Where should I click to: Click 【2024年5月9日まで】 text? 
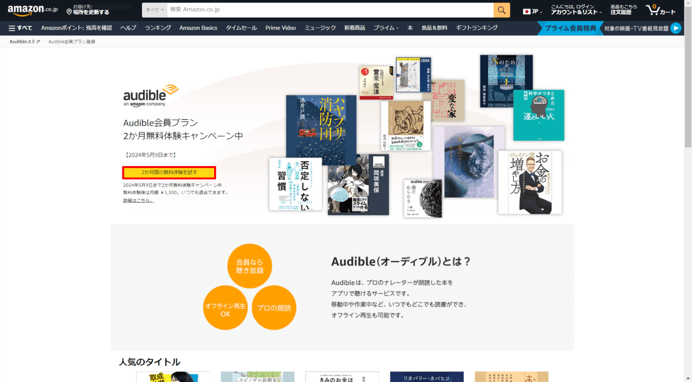[x=150, y=155]
